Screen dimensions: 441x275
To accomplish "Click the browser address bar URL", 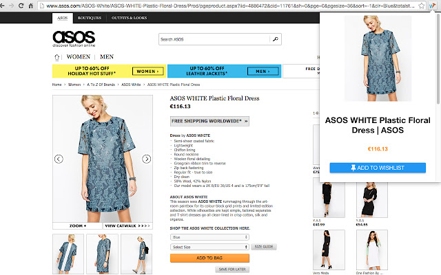I will tap(230, 5).
